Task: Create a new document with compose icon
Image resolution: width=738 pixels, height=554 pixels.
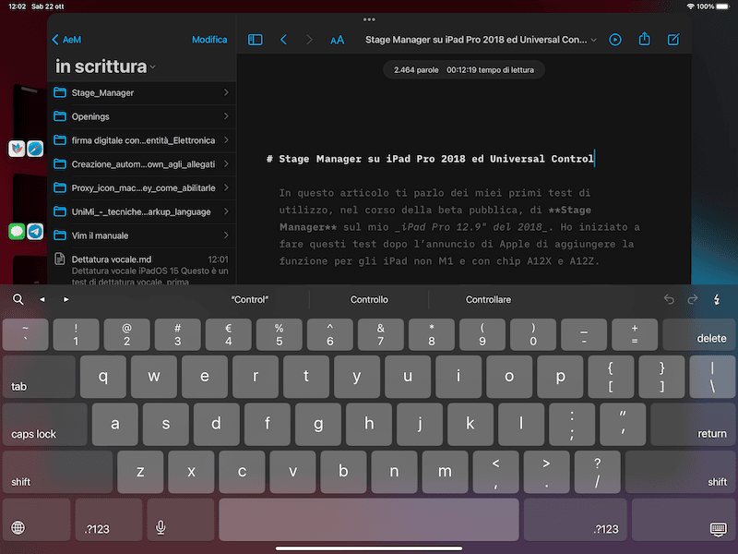Action: (673, 40)
